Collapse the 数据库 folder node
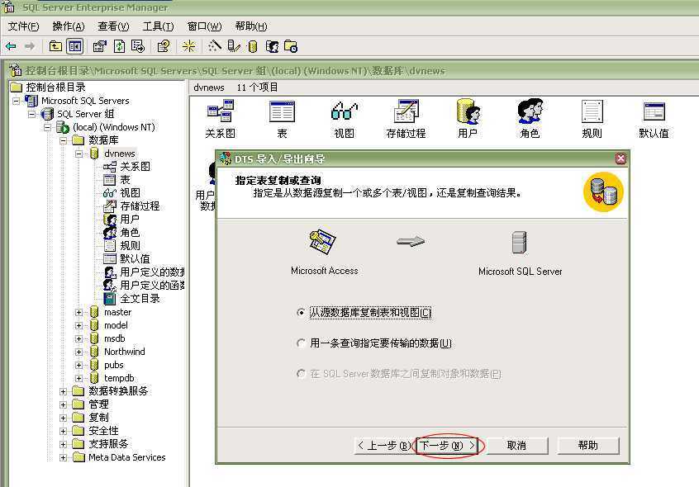699x487 pixels. 64,140
